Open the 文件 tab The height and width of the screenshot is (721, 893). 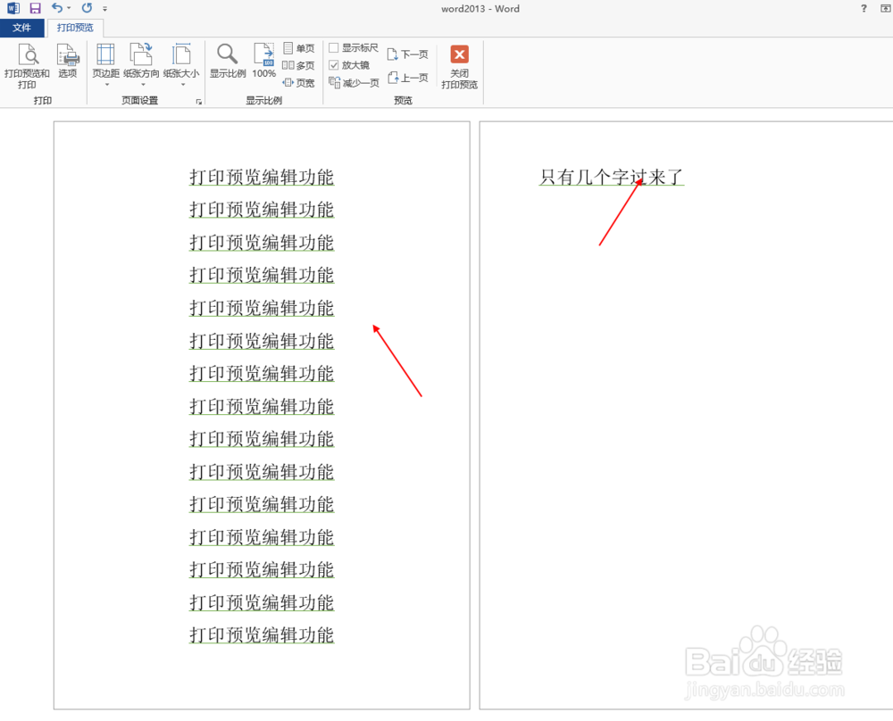click(21, 28)
